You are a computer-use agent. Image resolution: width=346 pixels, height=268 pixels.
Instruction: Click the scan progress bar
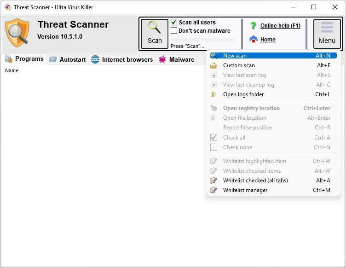(x=202, y=40)
